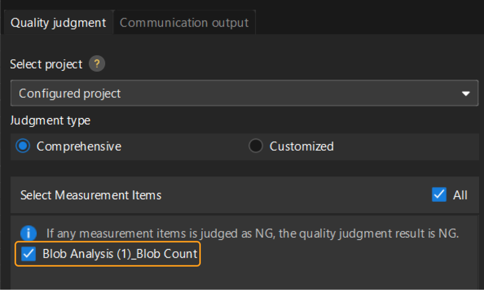Click the project combo box arrow
This screenshot has height=290, width=484.
pyautogui.click(x=466, y=93)
